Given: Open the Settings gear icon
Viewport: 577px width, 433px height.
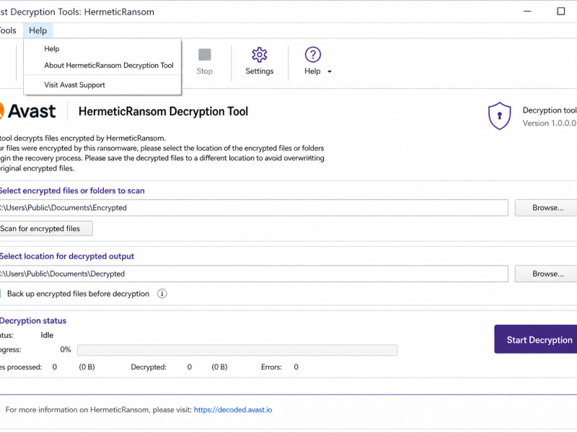Looking at the screenshot, I should tap(260, 55).
